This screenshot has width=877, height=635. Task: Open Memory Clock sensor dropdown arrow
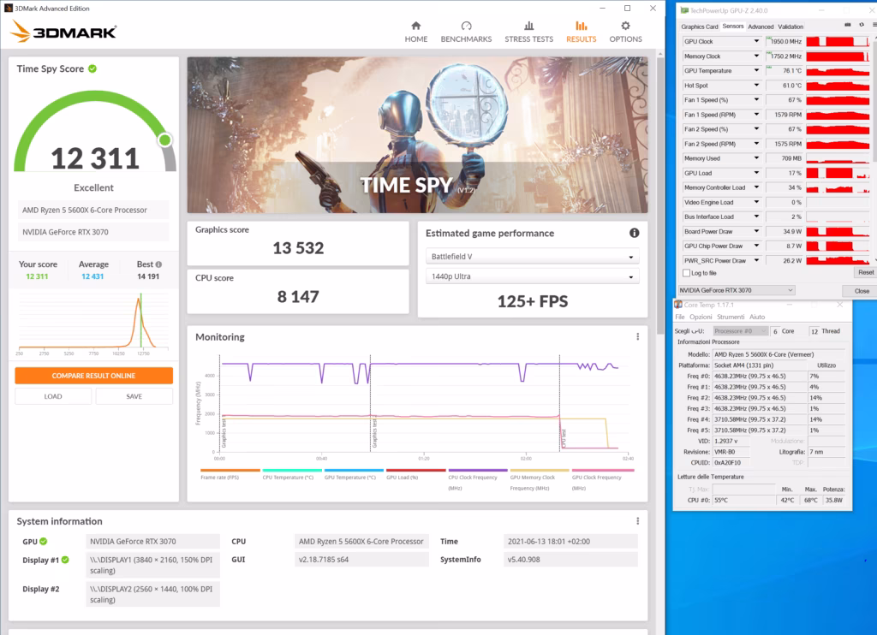pos(756,56)
